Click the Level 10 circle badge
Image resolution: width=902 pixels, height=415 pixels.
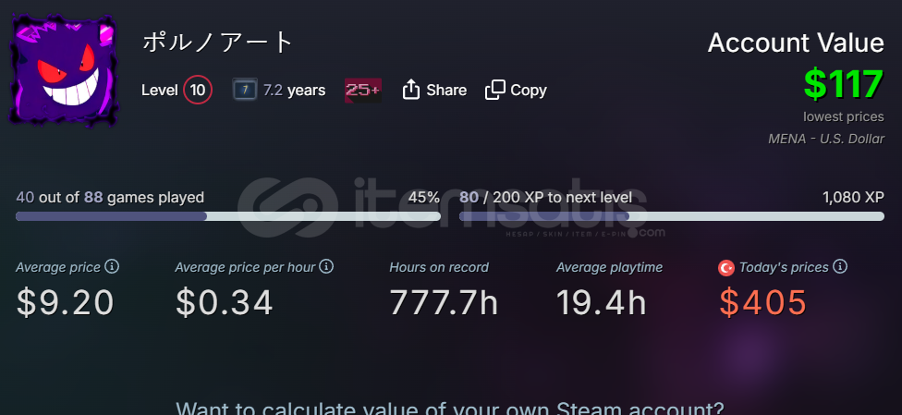pos(198,91)
